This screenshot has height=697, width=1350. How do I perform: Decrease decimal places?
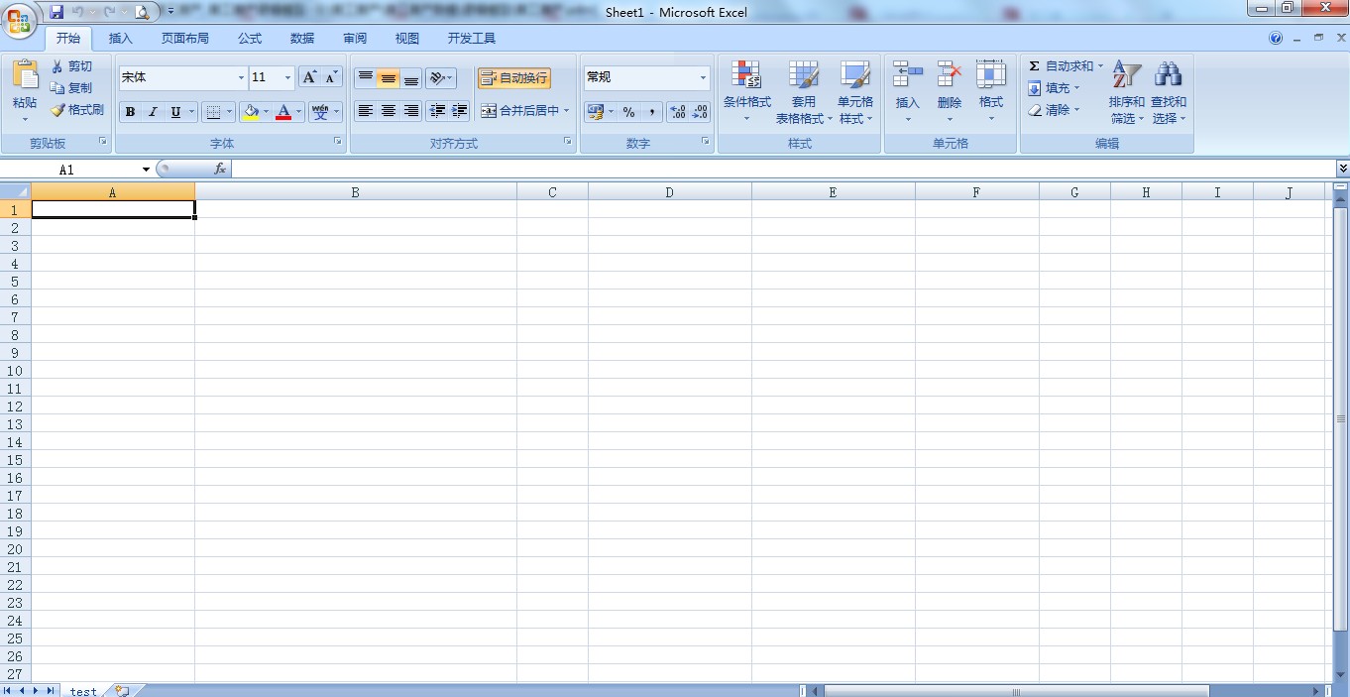pyautogui.click(x=700, y=112)
